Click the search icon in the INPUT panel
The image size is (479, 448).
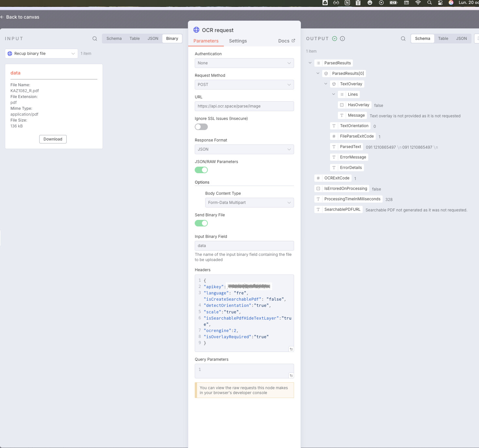point(95,39)
